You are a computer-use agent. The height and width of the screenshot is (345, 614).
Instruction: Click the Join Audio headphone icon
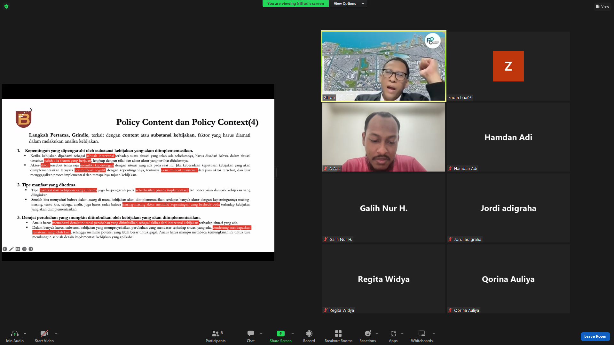14,333
